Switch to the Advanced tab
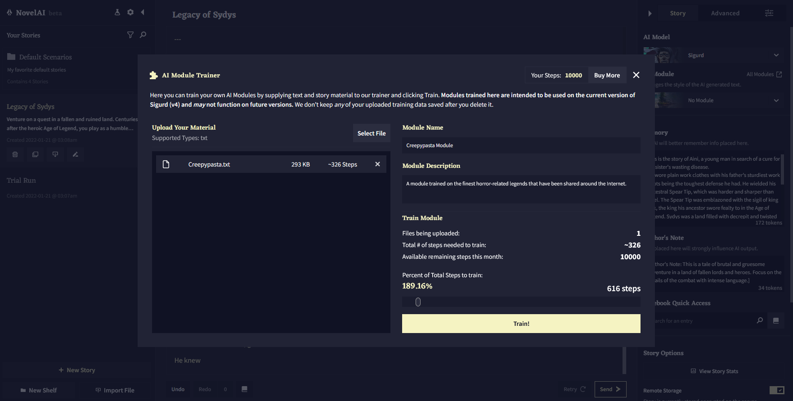Screen dimensions: 793x401 coord(725,13)
